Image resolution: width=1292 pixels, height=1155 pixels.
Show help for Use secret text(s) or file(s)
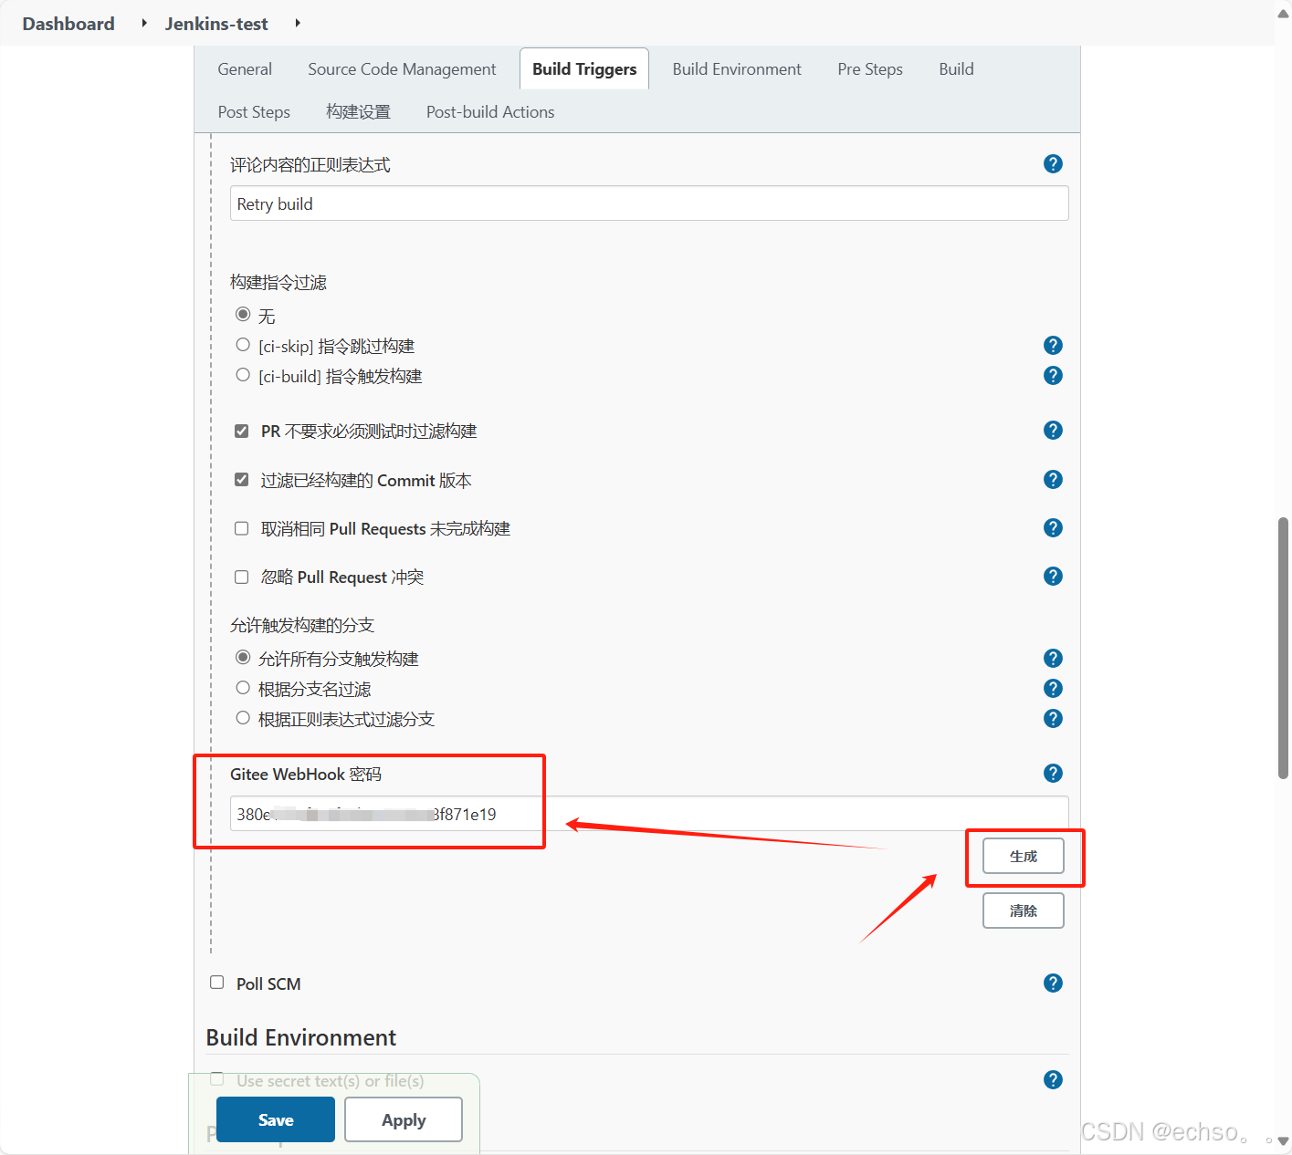coord(1053,1080)
